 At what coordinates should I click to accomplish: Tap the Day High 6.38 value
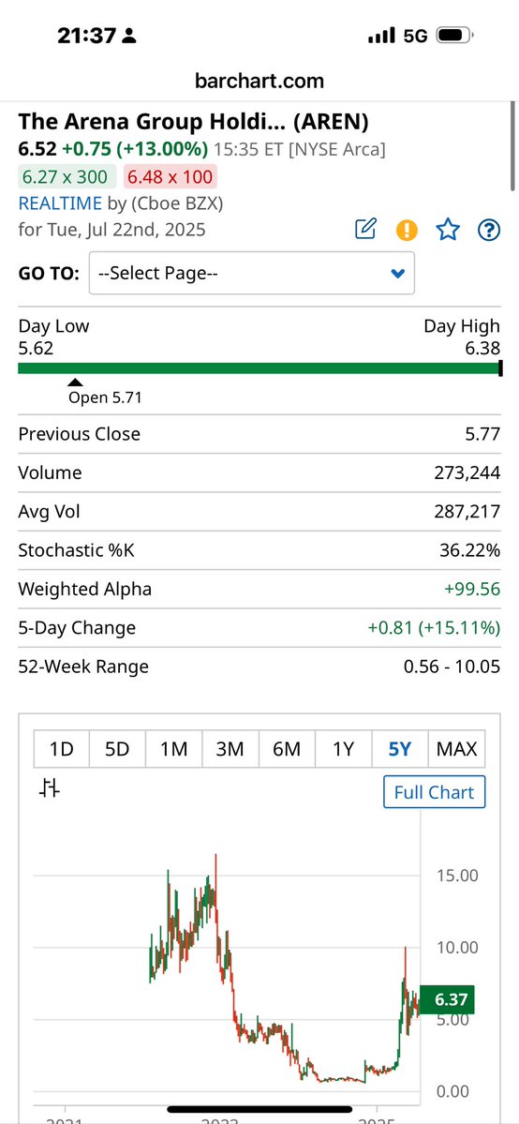pyautogui.click(x=483, y=349)
